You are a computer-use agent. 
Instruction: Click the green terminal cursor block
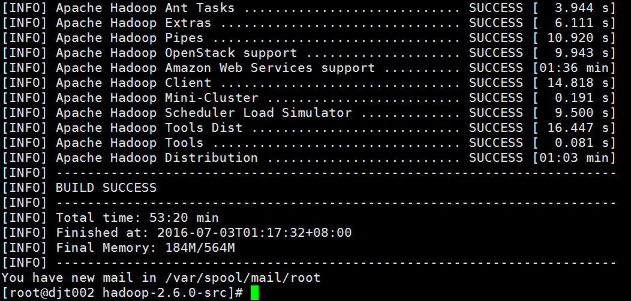(x=254, y=293)
